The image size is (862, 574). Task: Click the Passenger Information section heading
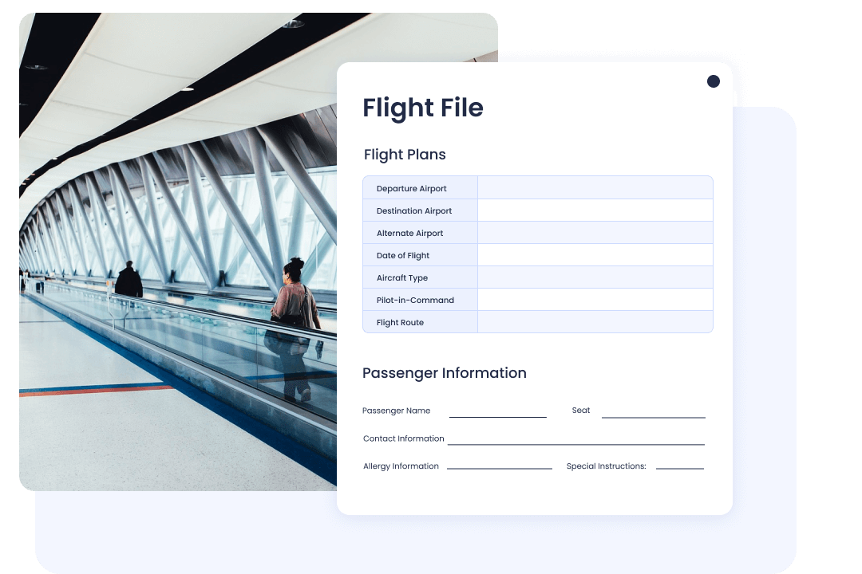pyautogui.click(x=445, y=372)
